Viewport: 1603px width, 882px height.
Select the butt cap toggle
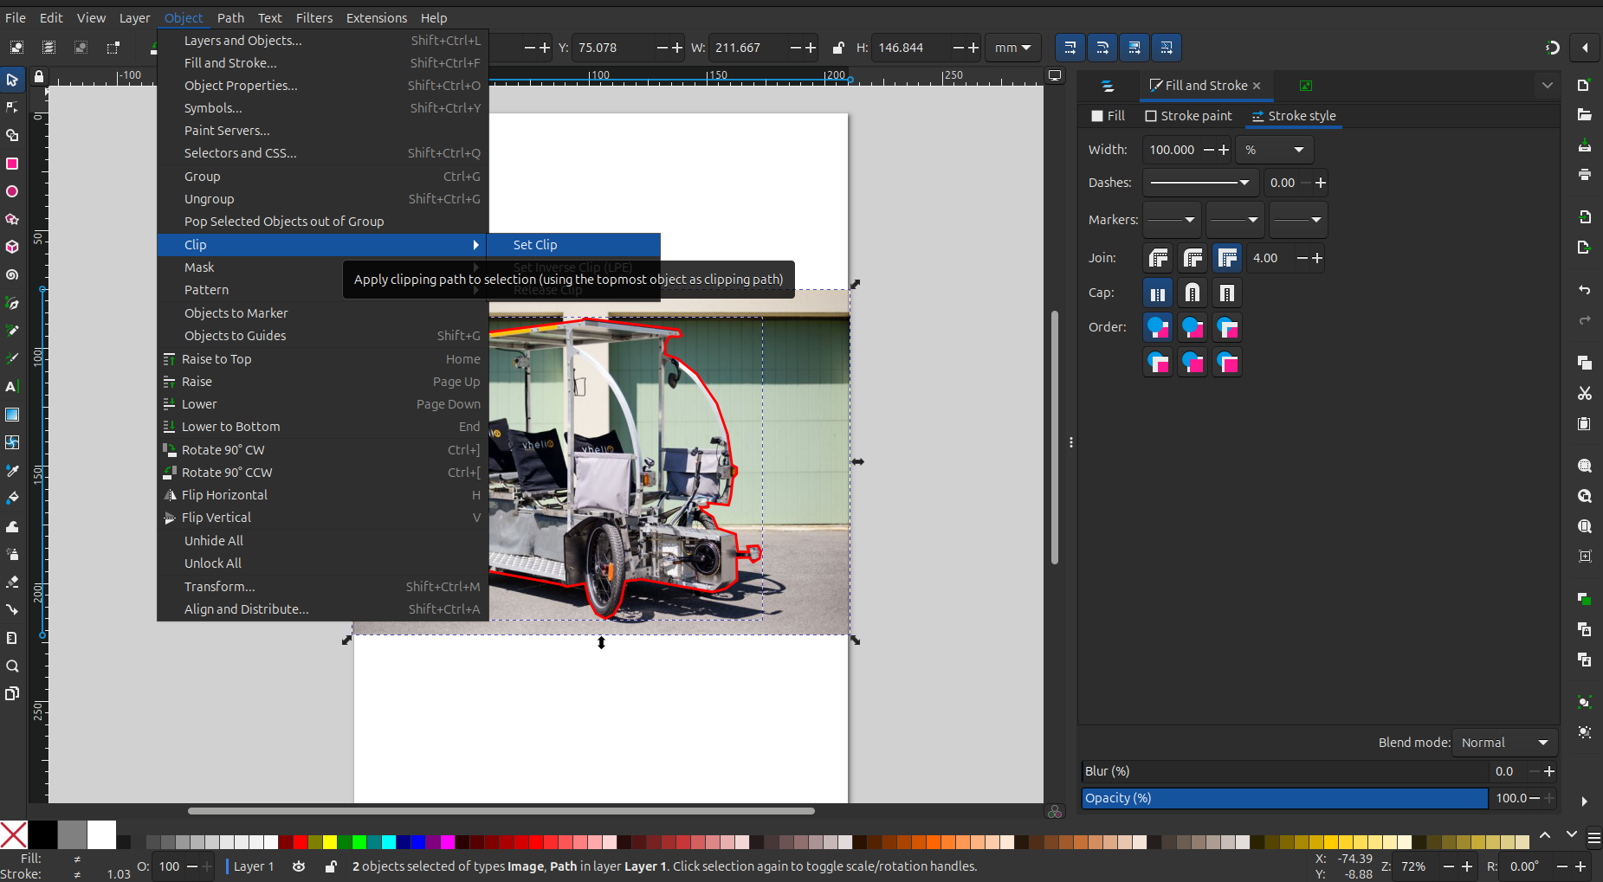(x=1158, y=293)
